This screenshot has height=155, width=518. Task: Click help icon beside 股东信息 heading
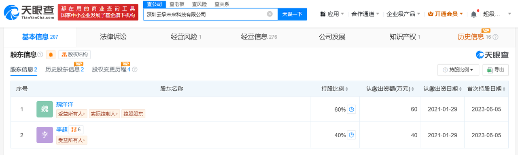coord(40,54)
